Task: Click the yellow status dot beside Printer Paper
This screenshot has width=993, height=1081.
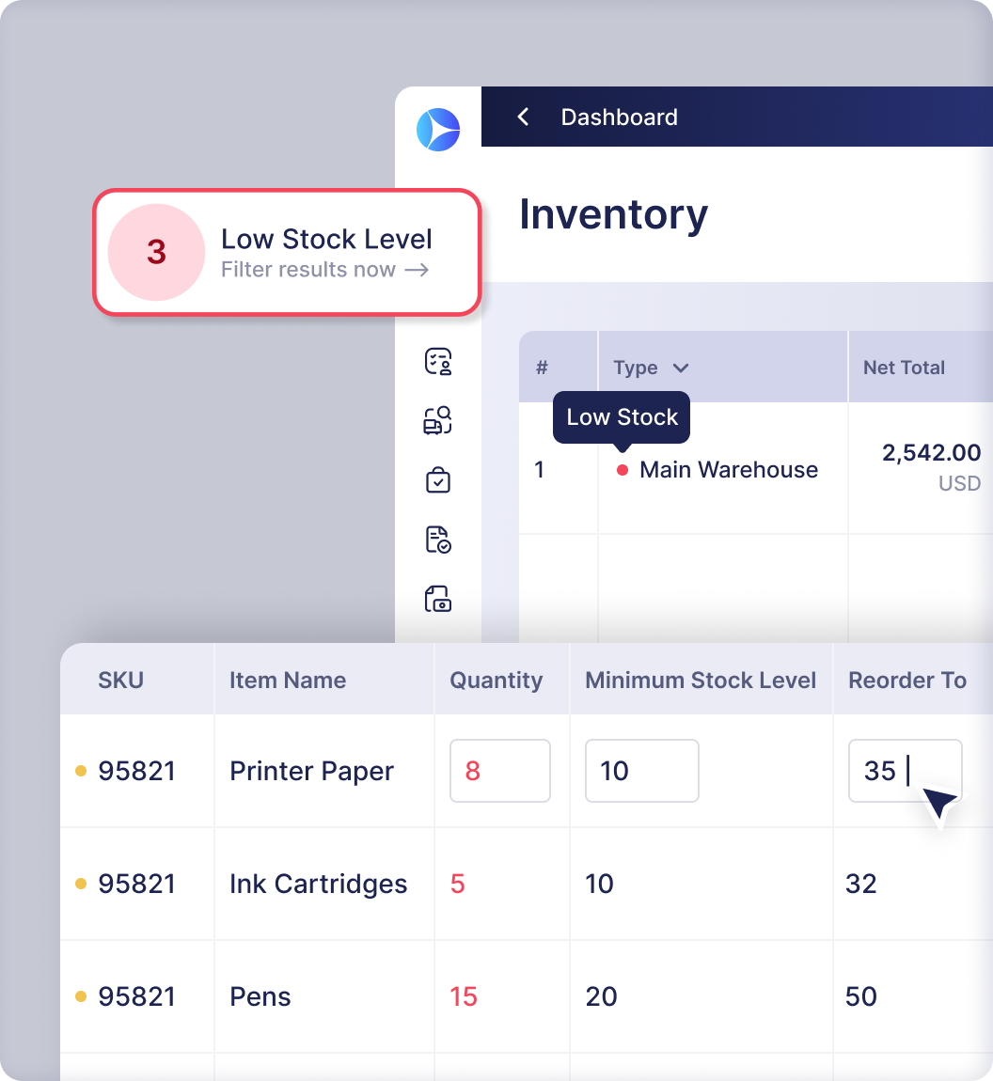Action: tap(81, 771)
